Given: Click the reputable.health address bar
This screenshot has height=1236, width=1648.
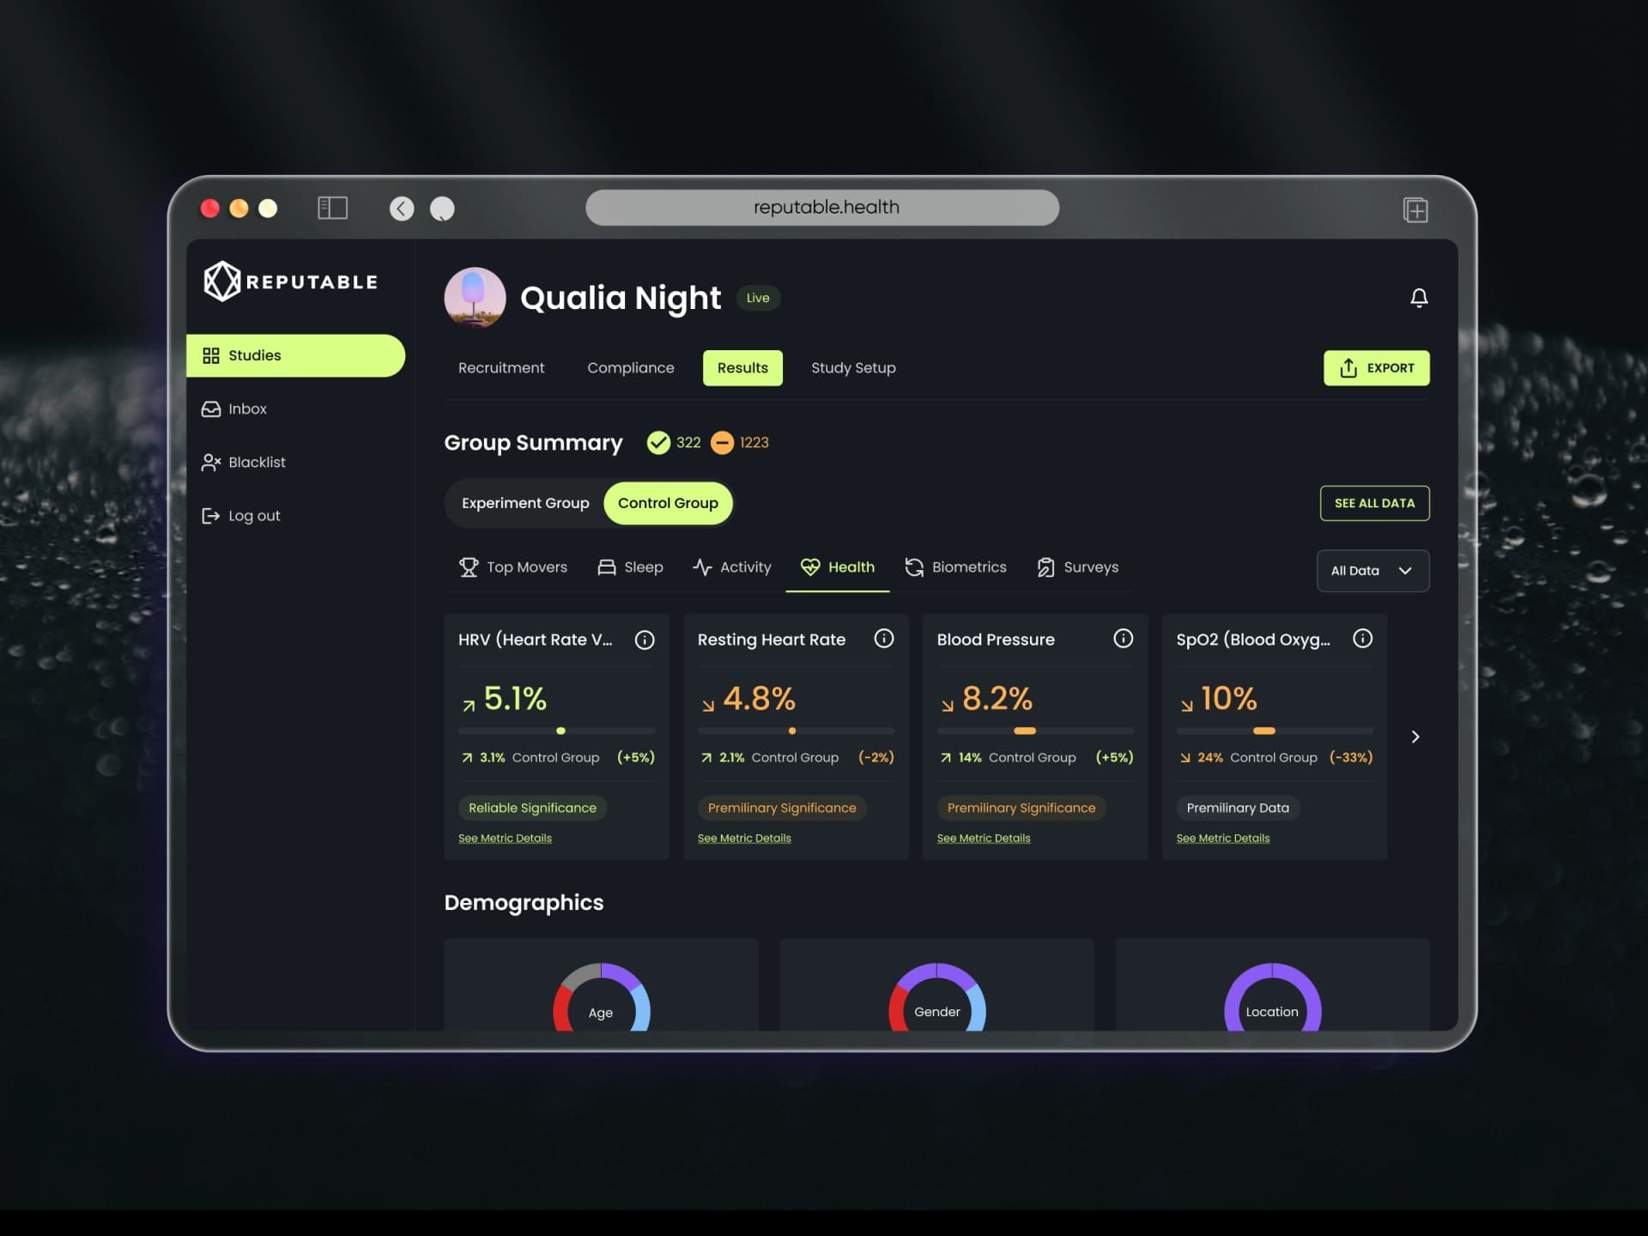Looking at the screenshot, I should pyautogui.click(x=822, y=208).
